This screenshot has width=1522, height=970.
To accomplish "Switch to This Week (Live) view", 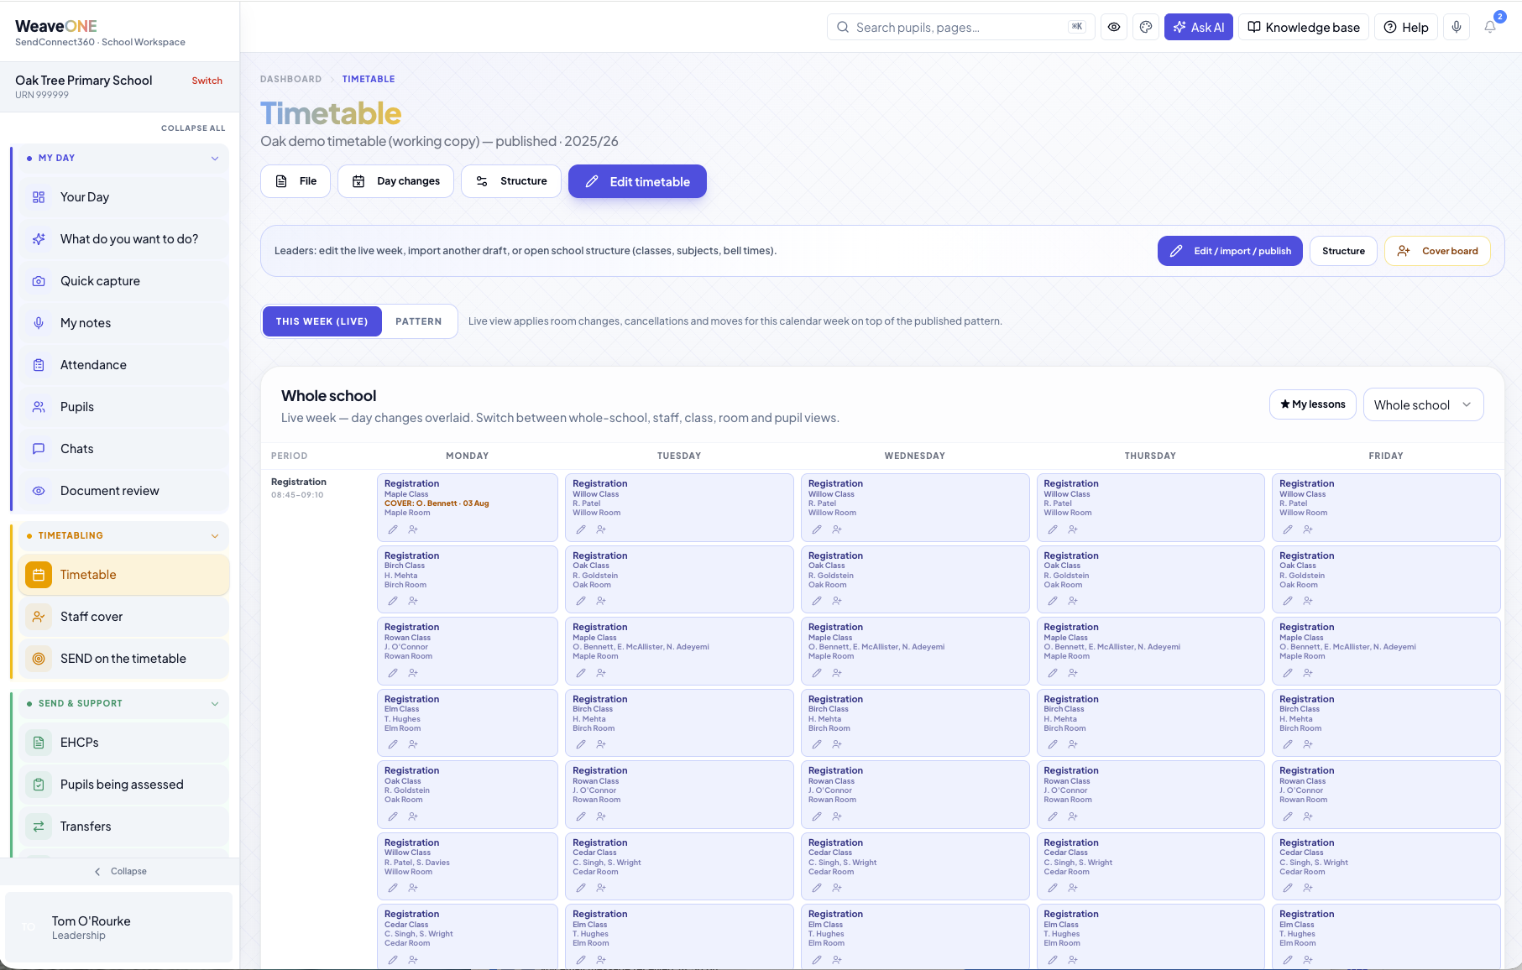I will [x=322, y=321].
